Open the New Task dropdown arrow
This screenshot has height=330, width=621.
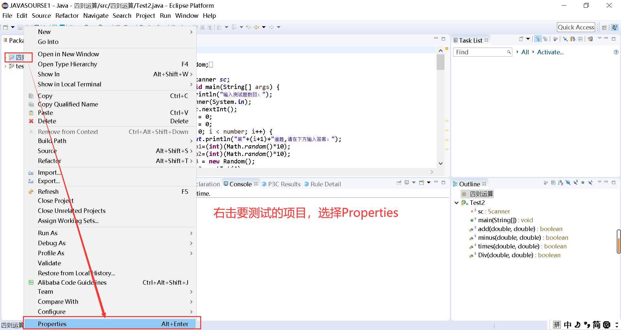tap(528, 39)
